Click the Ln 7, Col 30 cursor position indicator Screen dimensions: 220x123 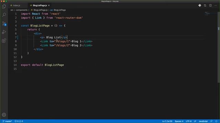(x=167, y=121)
